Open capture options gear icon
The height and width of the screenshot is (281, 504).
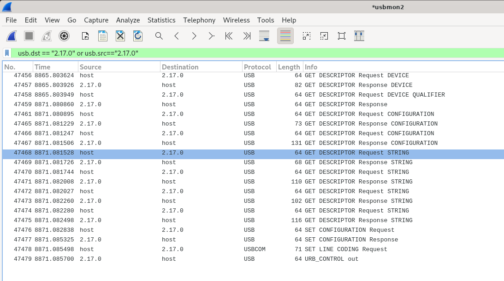pyautogui.click(x=64, y=36)
